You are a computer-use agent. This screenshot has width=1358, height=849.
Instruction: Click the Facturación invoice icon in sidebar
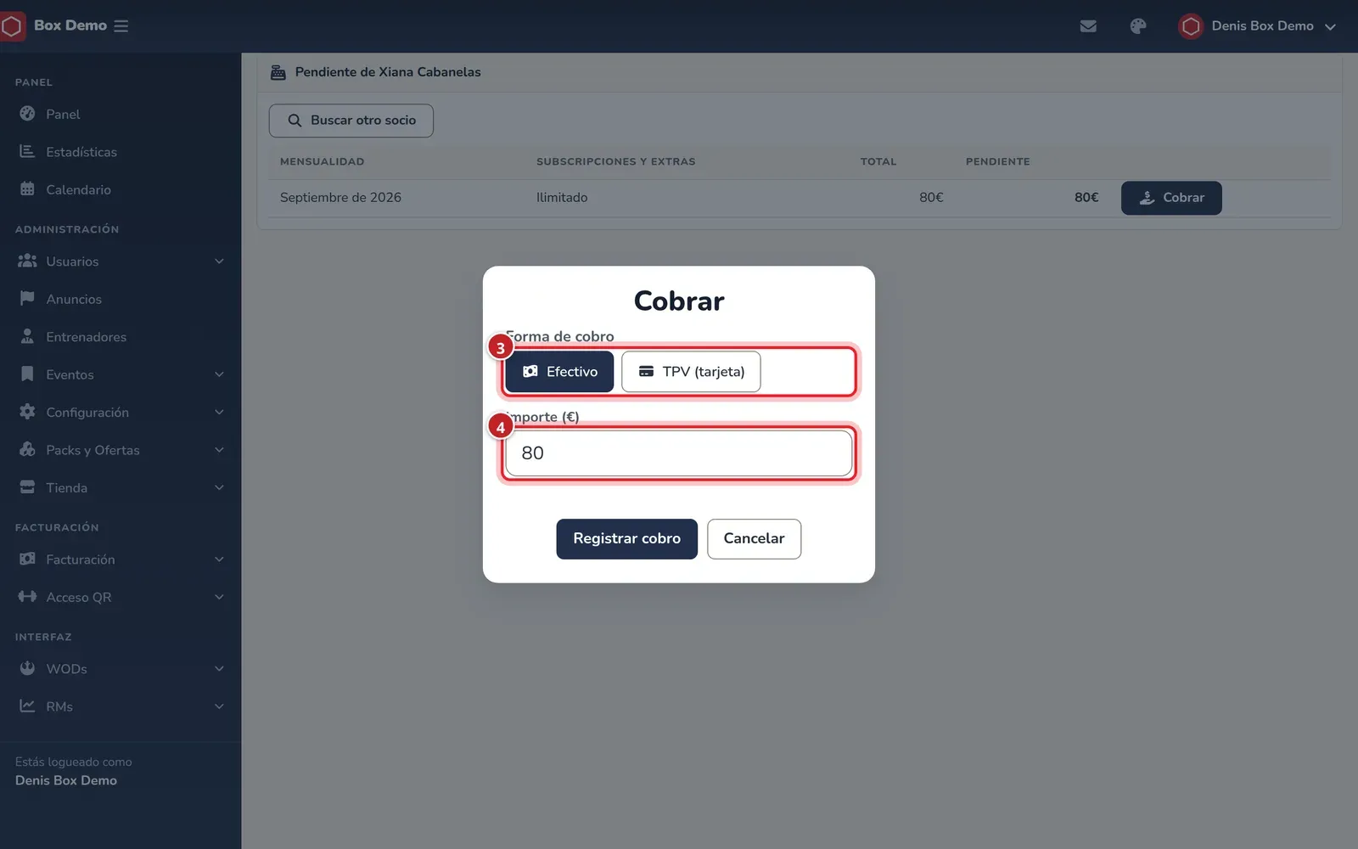[27, 559]
